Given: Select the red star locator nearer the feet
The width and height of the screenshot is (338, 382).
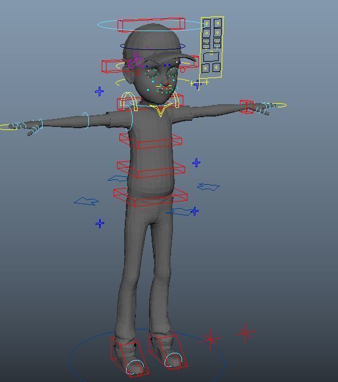Looking at the screenshot, I should point(211,339).
